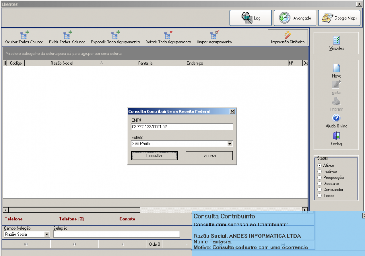Open Impressão Dinâmica print wizard
Screen dimensions: 365x256
coord(288,37)
